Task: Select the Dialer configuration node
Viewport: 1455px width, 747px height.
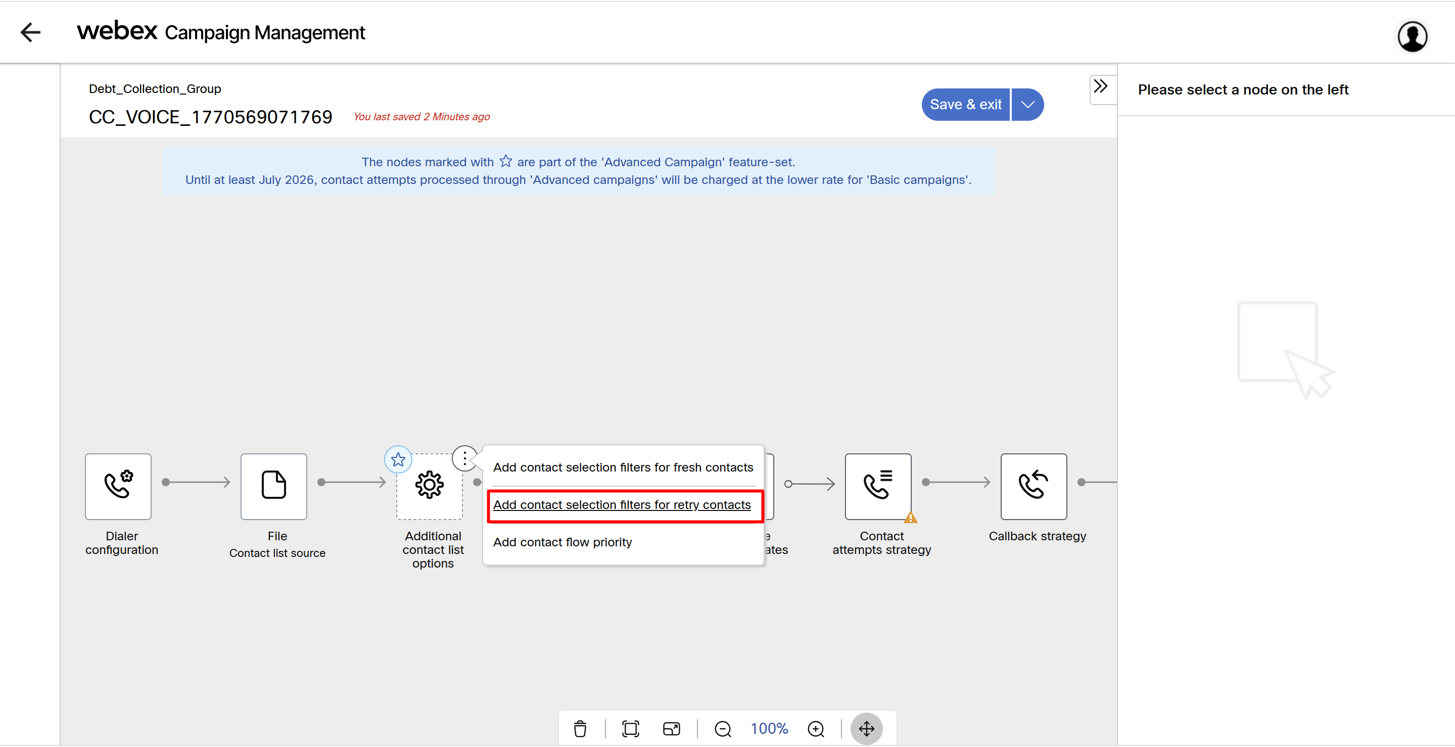Action: pyautogui.click(x=118, y=486)
